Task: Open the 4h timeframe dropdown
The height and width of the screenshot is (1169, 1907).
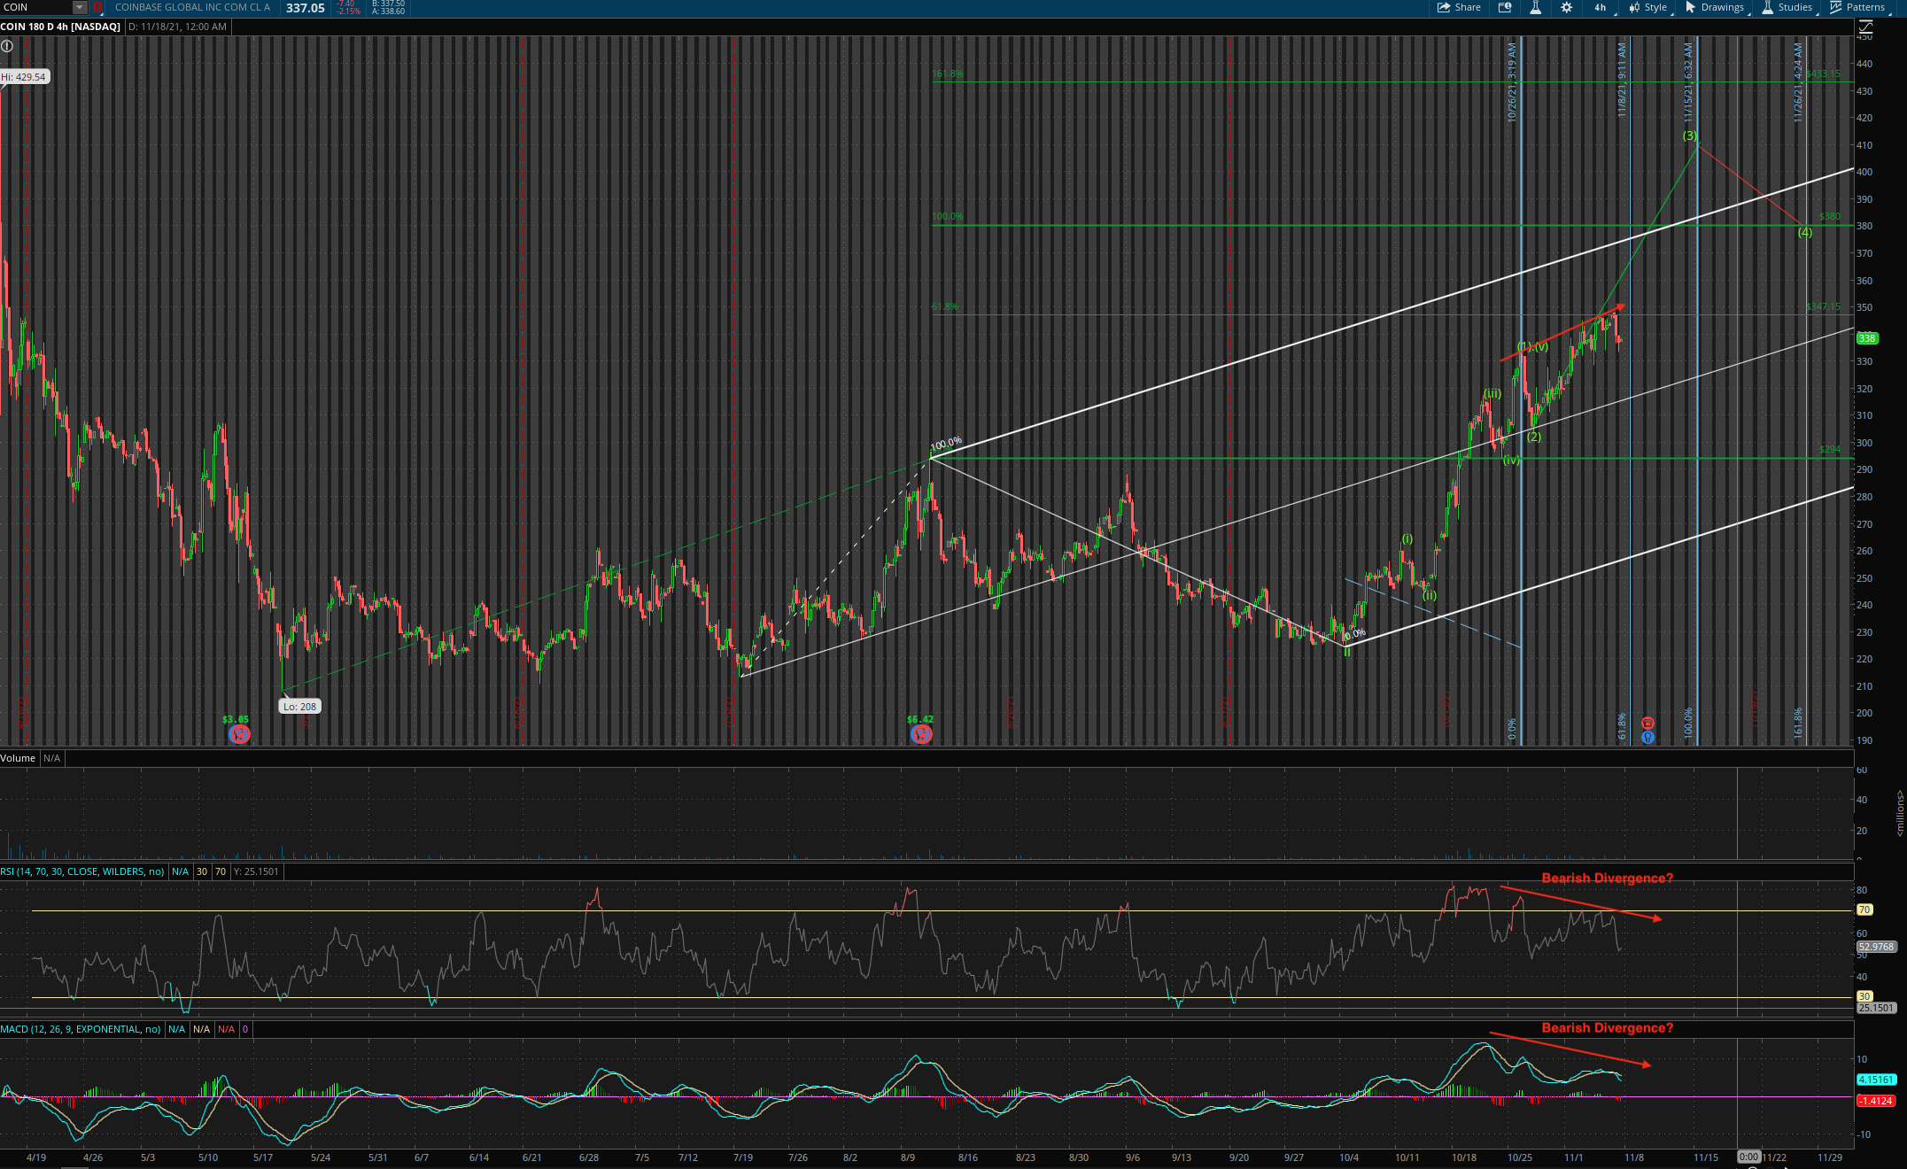Action: pyautogui.click(x=1601, y=7)
